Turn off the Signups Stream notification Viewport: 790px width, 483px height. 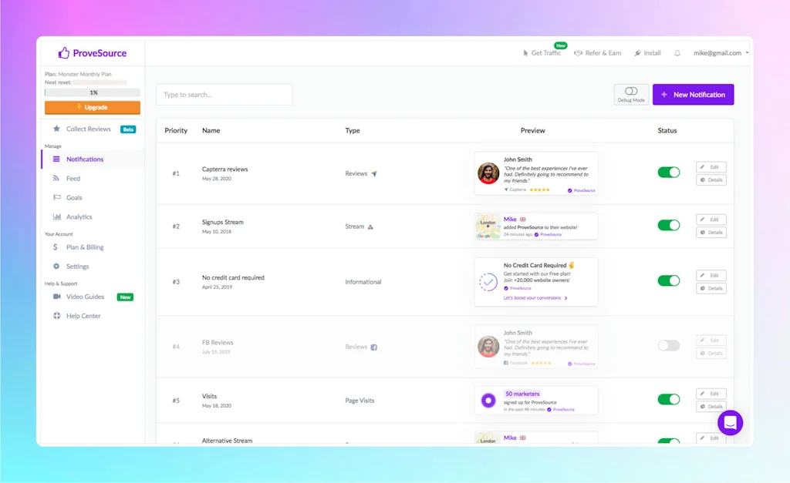click(x=668, y=226)
